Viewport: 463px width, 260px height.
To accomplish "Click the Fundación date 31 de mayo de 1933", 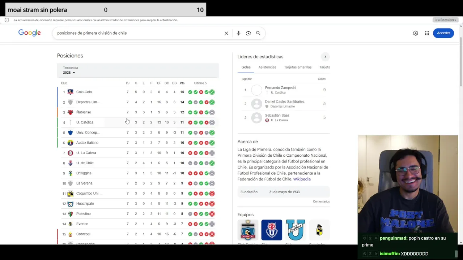I will click(284, 192).
